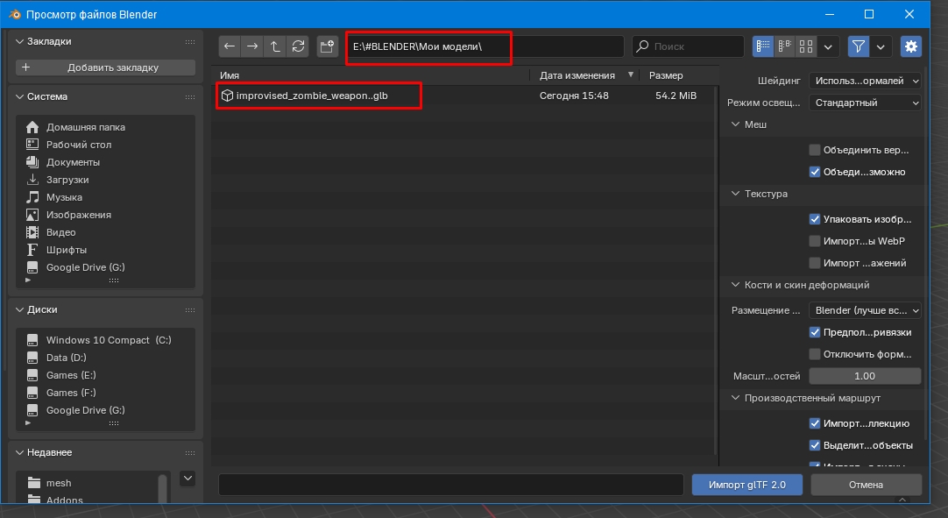Image resolution: width=948 pixels, height=518 pixels.
Task: Toggle file filtering funnel icon
Action: pos(858,46)
